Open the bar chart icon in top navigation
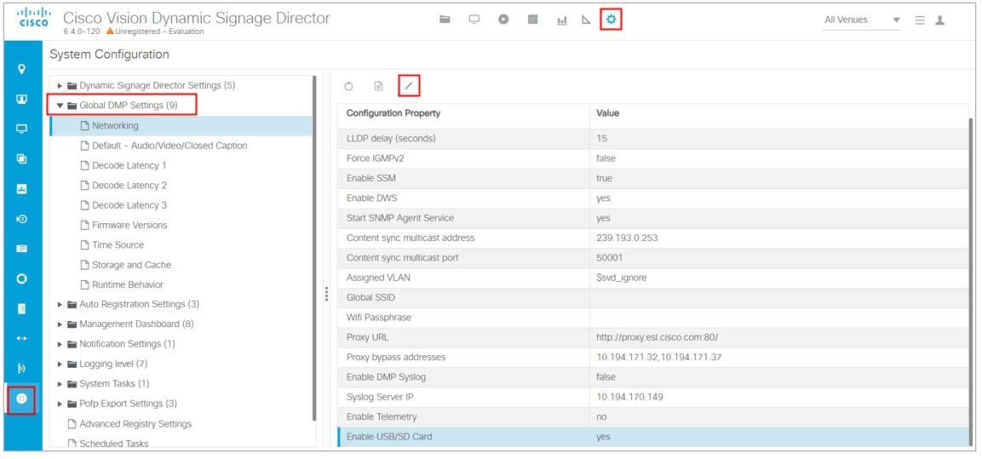Viewport: 982px width, 459px height. (x=562, y=20)
